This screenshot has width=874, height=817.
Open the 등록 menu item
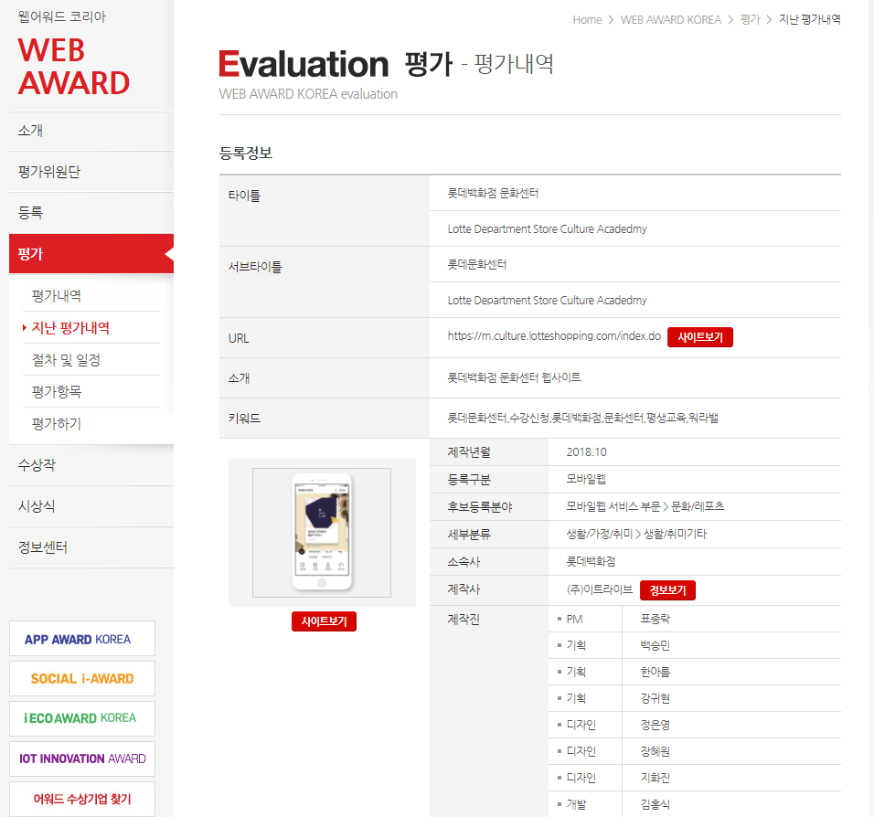[91, 213]
